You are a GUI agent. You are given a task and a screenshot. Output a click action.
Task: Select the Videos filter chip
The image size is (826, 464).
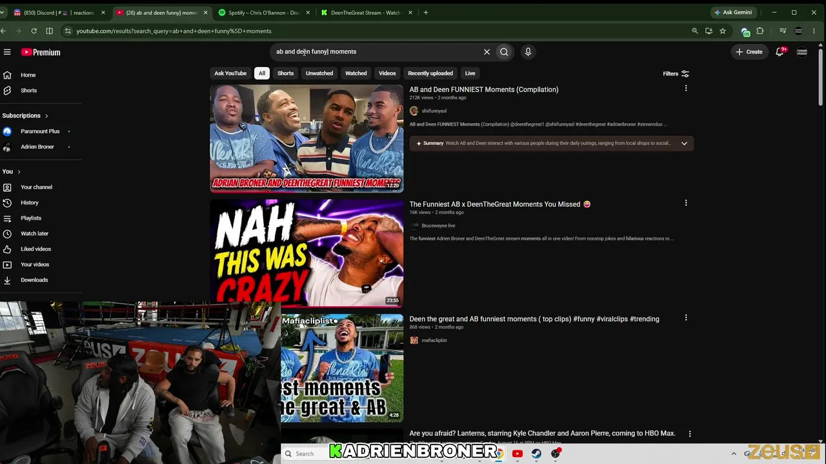(387, 73)
